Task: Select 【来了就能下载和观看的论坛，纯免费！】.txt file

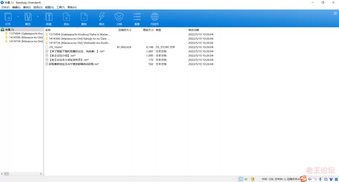Action: click(x=77, y=51)
